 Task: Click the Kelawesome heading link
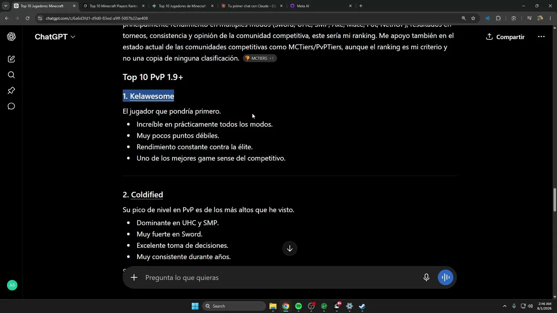[x=152, y=96]
